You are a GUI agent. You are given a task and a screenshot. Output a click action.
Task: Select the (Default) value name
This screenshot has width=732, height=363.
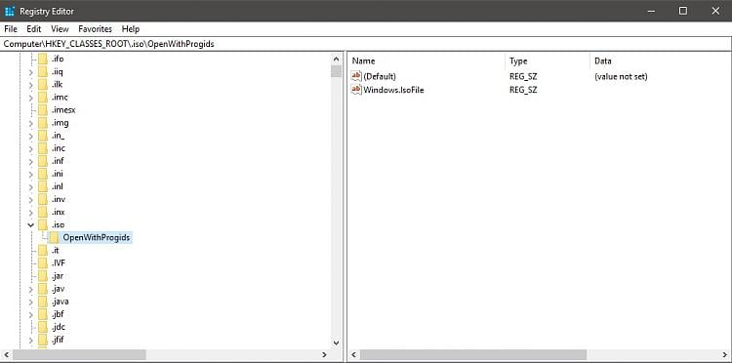380,76
